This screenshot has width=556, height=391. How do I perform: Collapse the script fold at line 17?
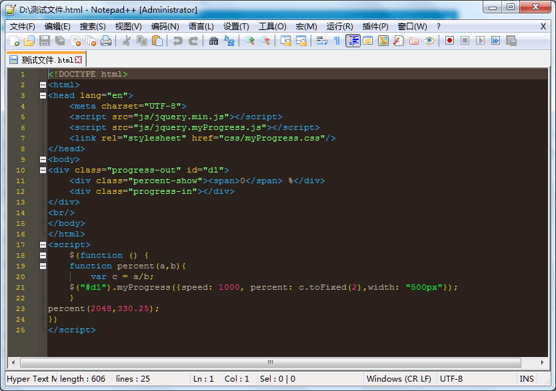43,244
